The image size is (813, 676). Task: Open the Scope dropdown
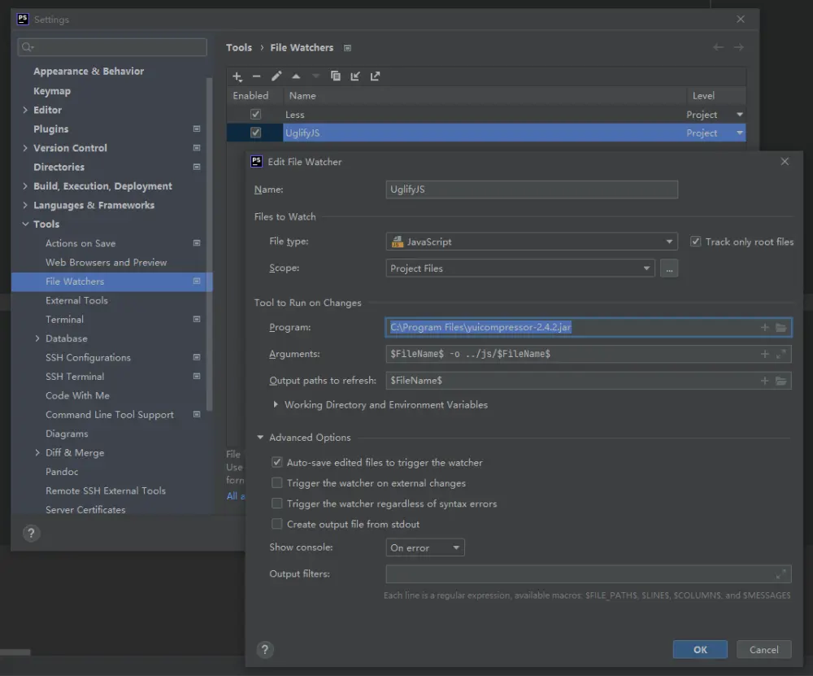coord(520,268)
